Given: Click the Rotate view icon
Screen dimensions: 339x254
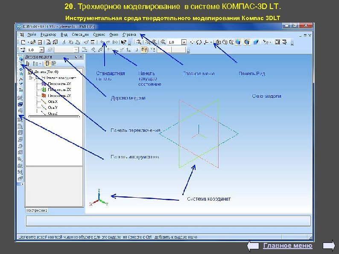Looking at the screenshot, I should pos(199,42).
